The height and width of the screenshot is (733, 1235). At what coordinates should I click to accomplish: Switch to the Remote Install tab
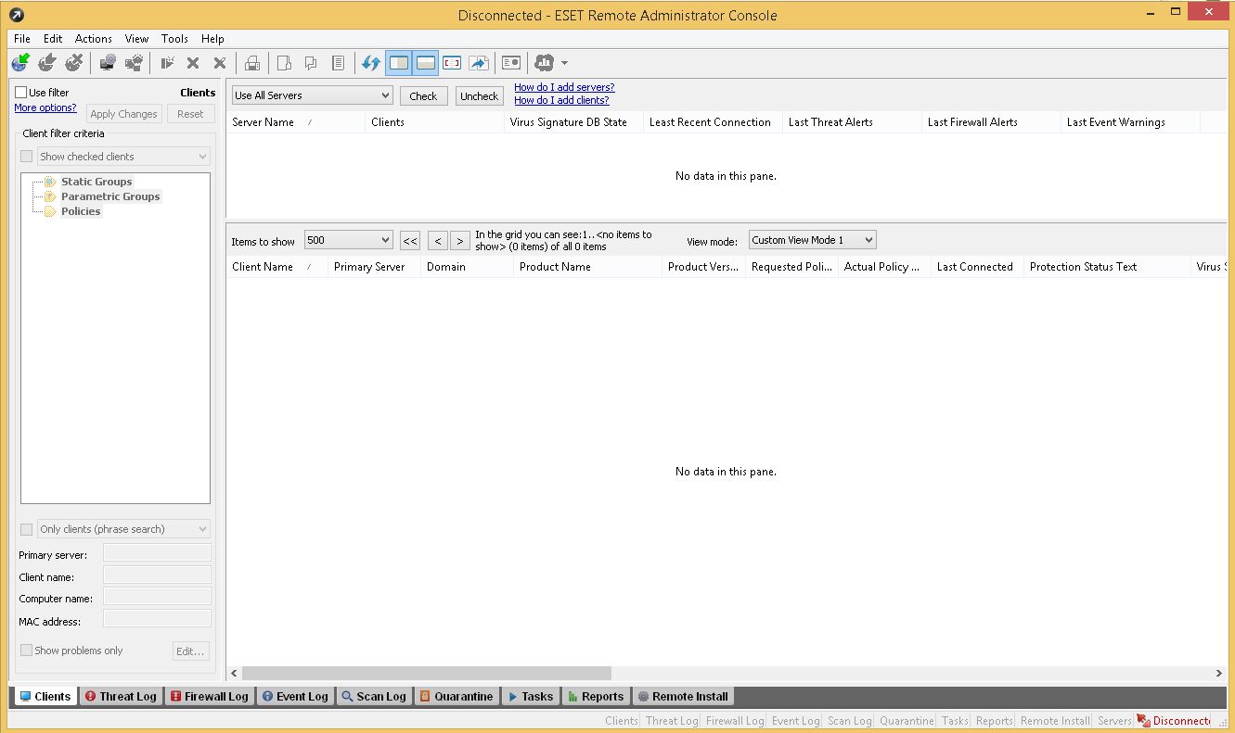[x=683, y=696]
